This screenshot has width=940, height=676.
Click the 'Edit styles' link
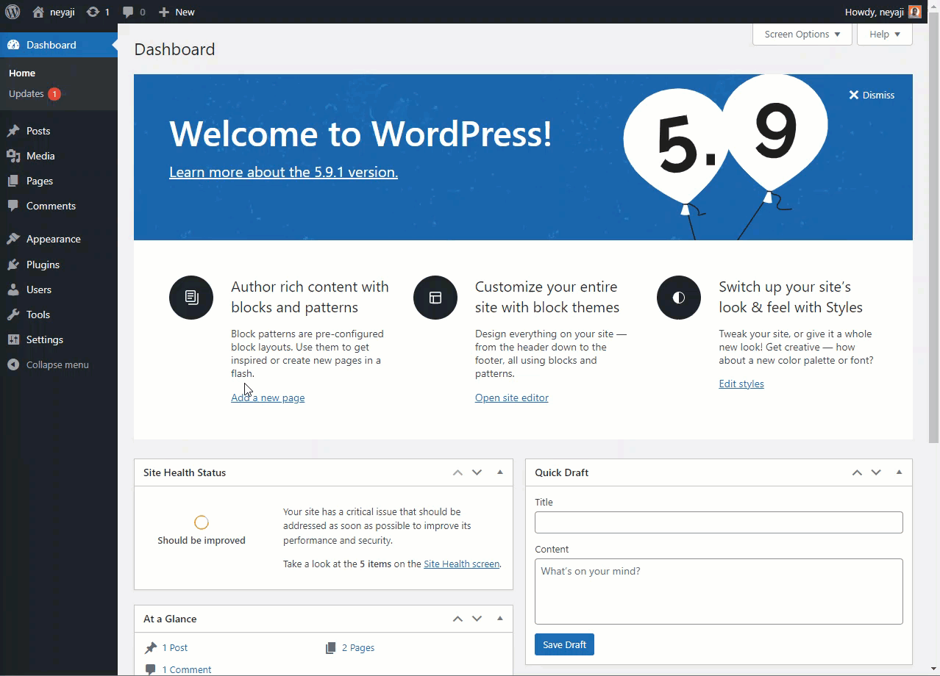click(741, 384)
